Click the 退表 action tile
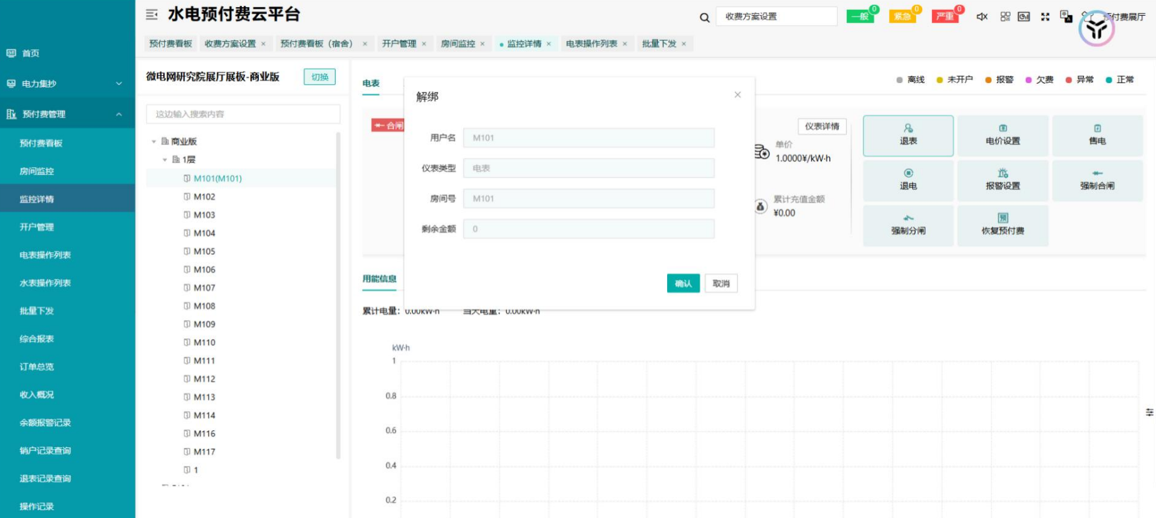The width and height of the screenshot is (1156, 518). [x=908, y=135]
